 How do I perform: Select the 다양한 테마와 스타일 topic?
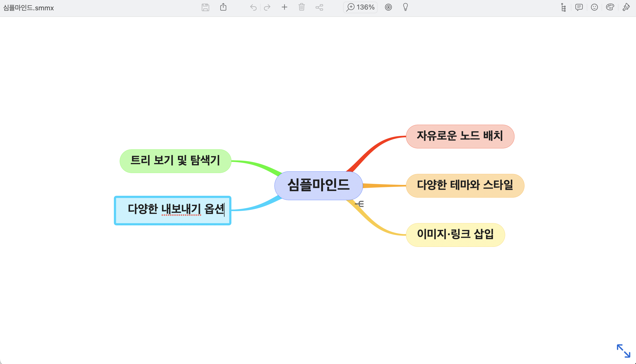point(465,185)
